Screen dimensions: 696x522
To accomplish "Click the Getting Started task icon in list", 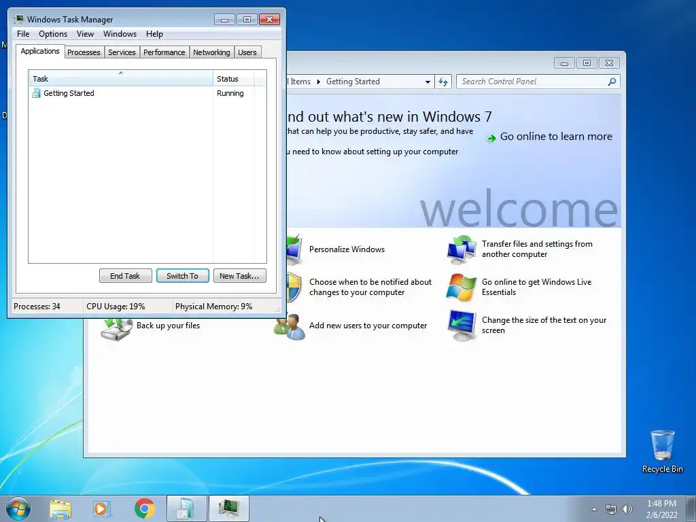I will click(x=36, y=93).
